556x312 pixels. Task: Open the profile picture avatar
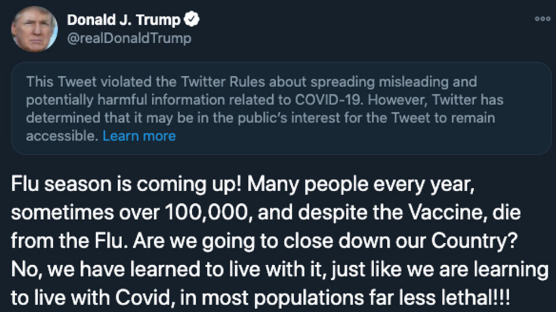34,29
